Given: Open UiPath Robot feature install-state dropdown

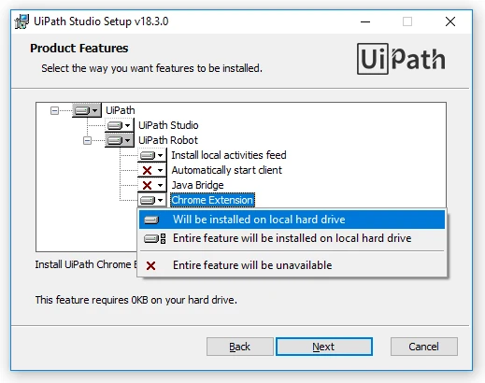Looking at the screenshot, I should 120,140.
